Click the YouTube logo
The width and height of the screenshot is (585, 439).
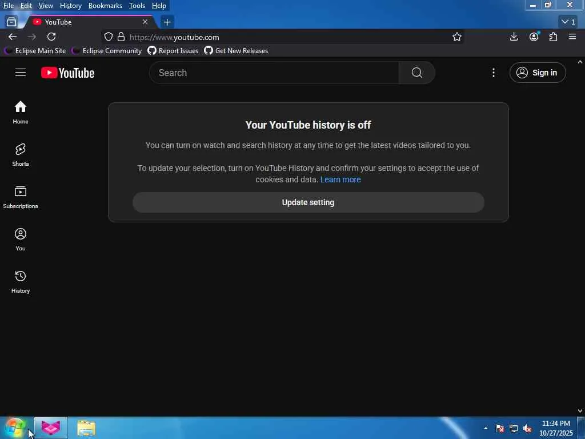[67, 73]
